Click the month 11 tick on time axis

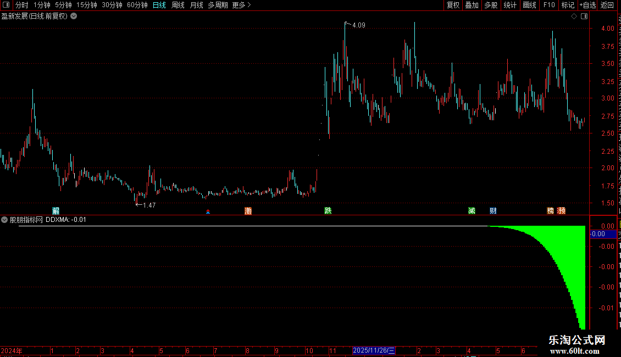coord(332,350)
